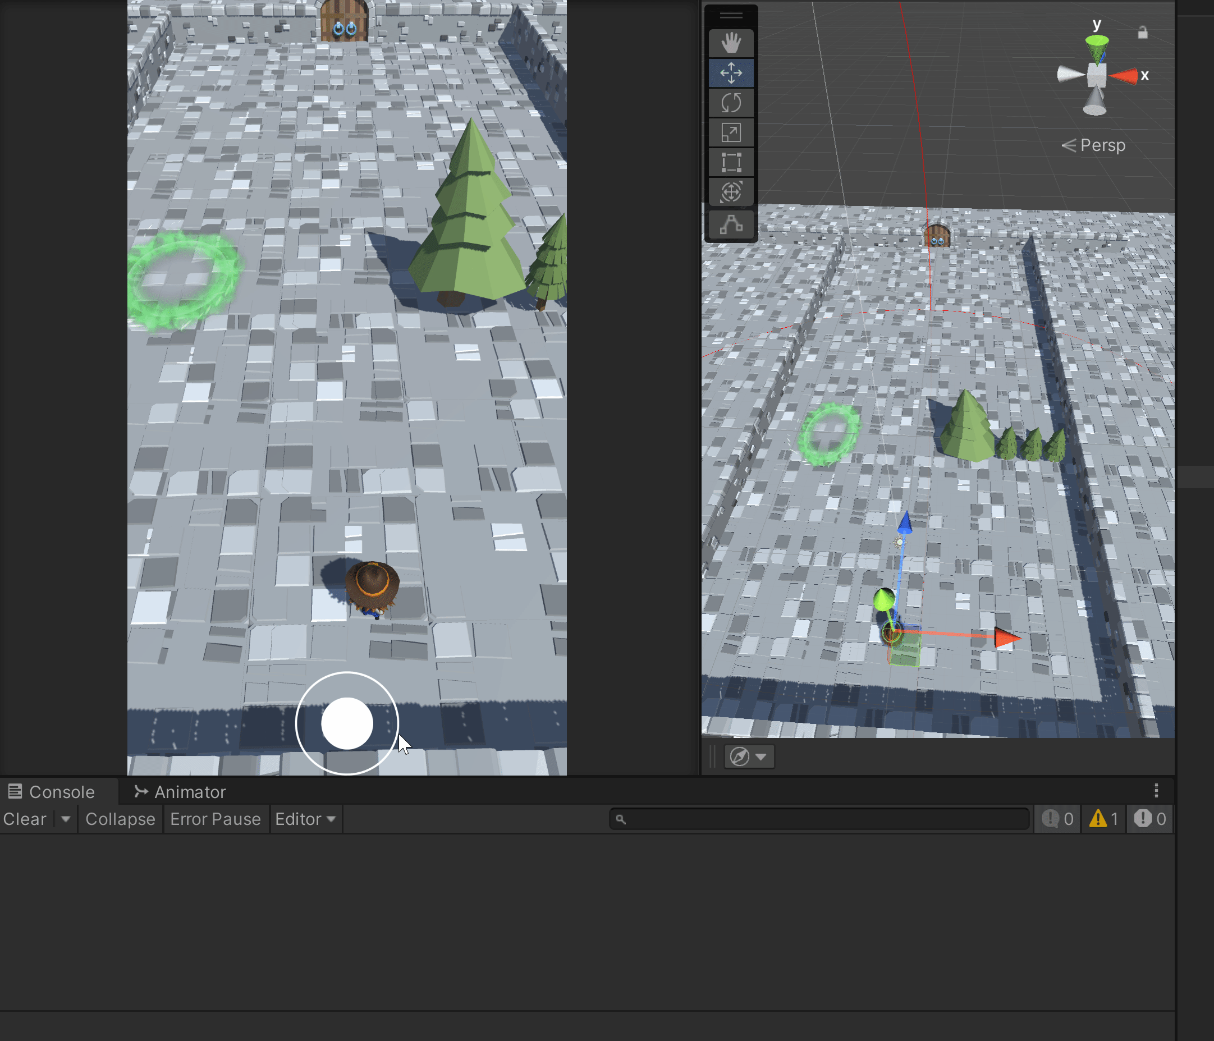Select the Rect transform tool

pyautogui.click(x=731, y=162)
